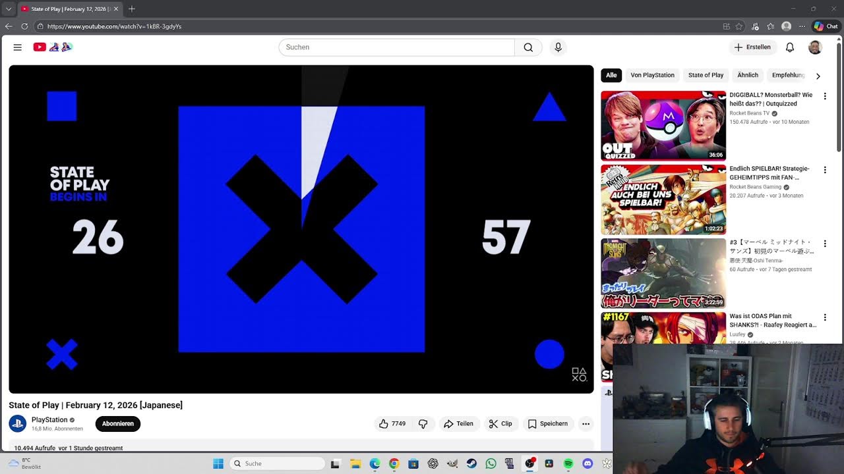844x474 pixels.
Task: Open the browser favorites list
Action: (x=770, y=26)
